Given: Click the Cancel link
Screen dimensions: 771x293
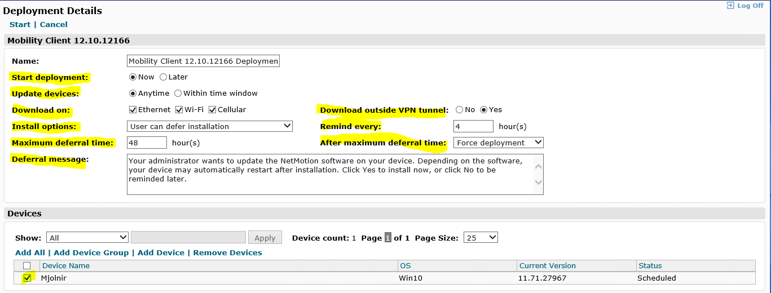Looking at the screenshot, I should (x=54, y=25).
